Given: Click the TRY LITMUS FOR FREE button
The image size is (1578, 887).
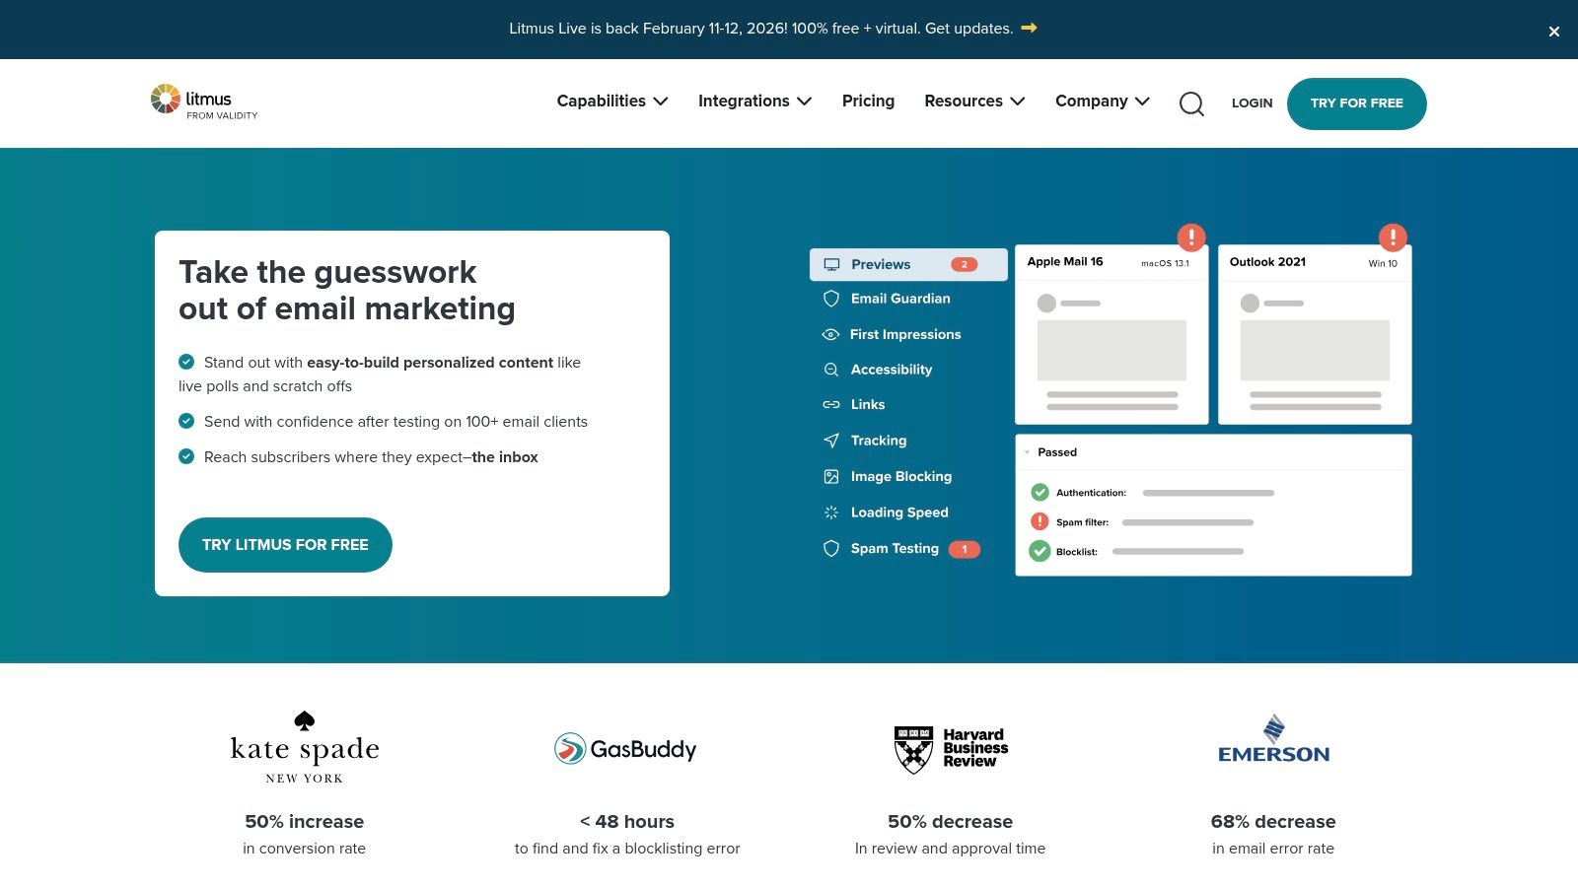Looking at the screenshot, I should click(x=285, y=545).
